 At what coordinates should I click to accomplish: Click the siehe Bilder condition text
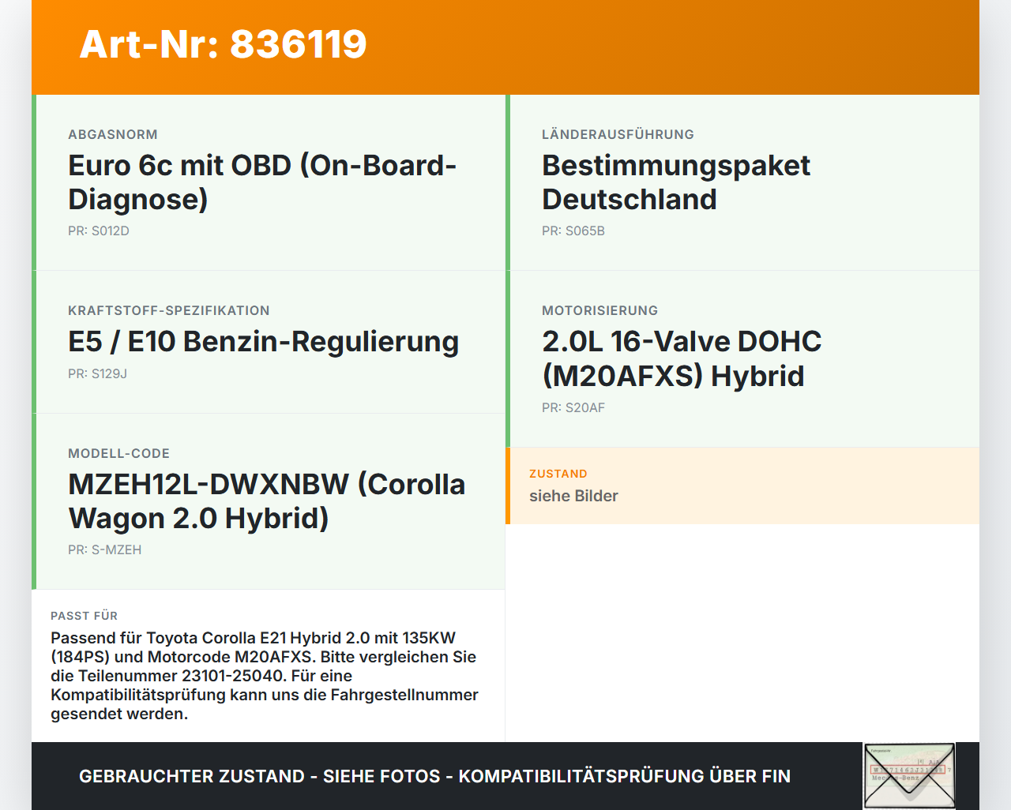[573, 497]
